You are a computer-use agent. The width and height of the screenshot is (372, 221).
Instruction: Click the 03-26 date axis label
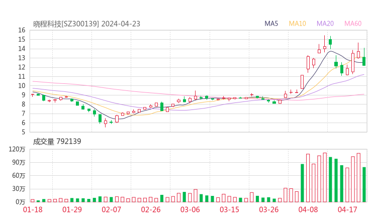pos(269,209)
